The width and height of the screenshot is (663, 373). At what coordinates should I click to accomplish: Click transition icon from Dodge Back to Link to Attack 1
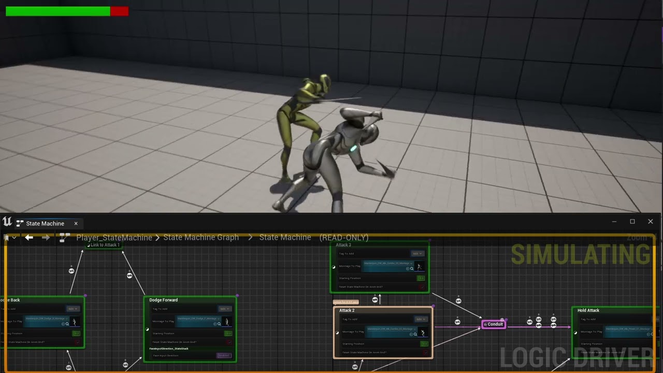[x=71, y=270]
